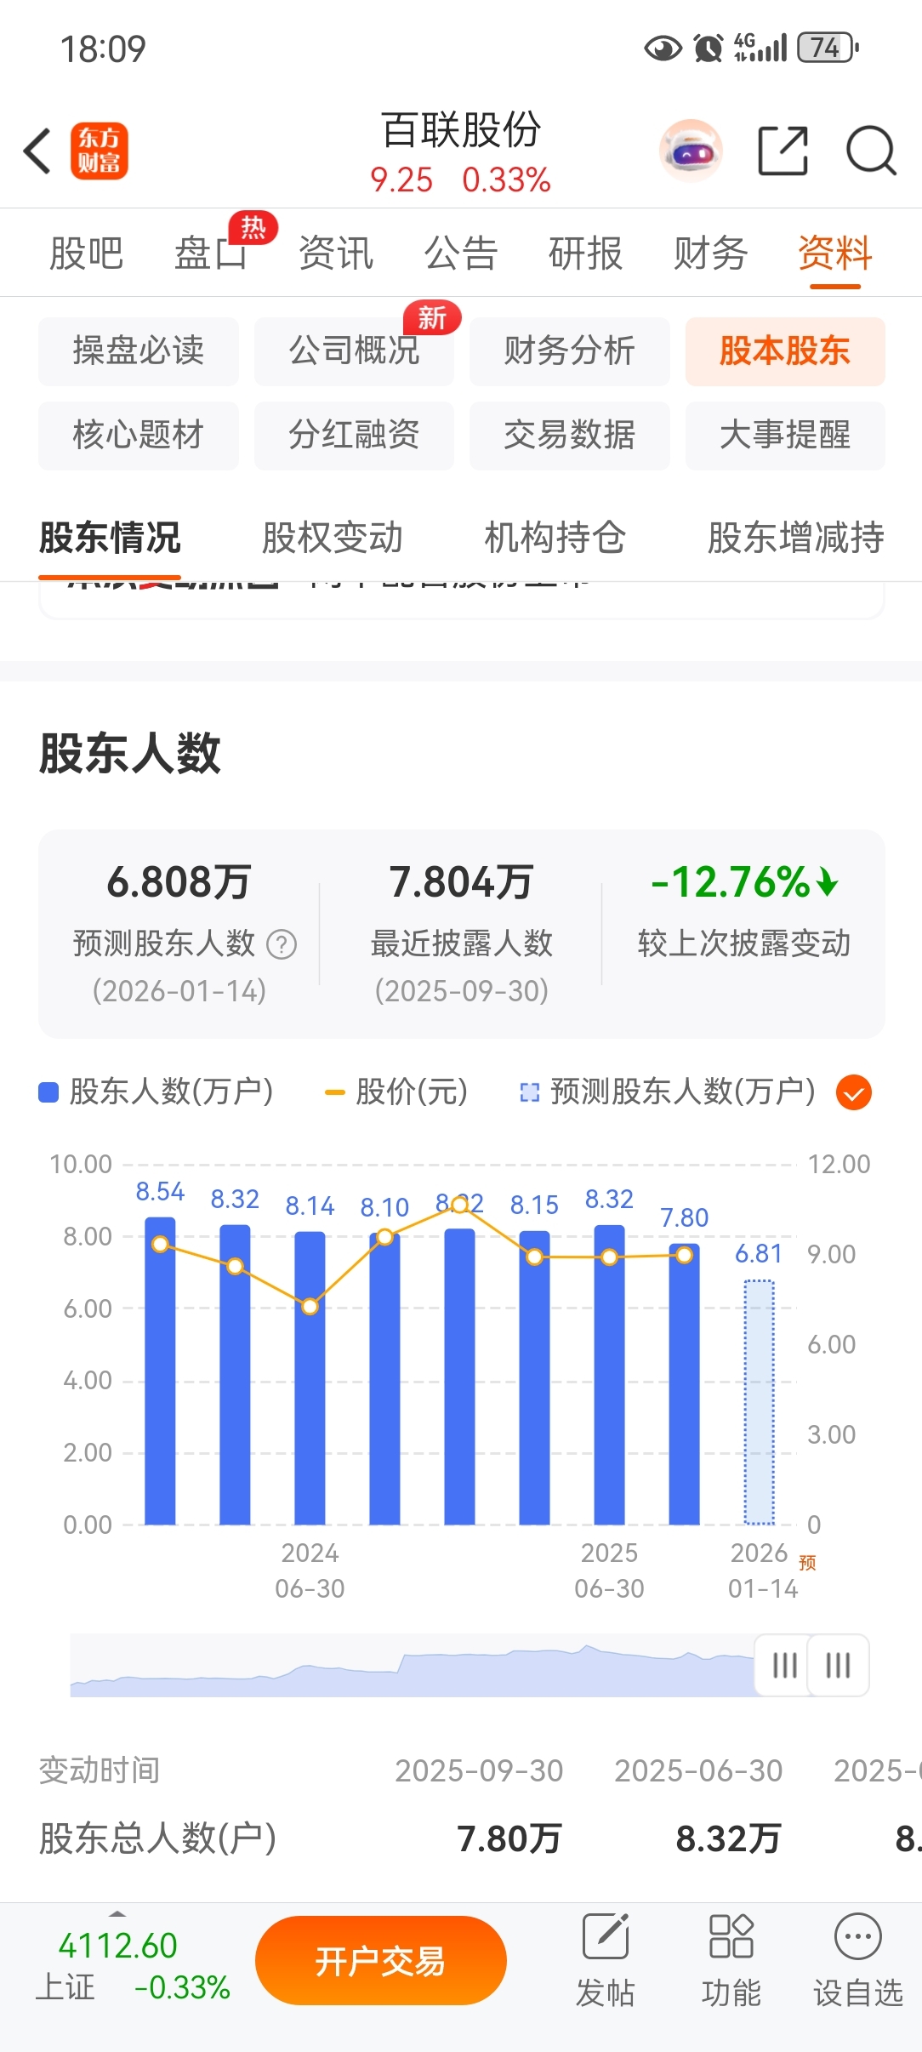The image size is (922, 2052).
Task: Tap the 7.80 bar in chart
Action: 684,1384
